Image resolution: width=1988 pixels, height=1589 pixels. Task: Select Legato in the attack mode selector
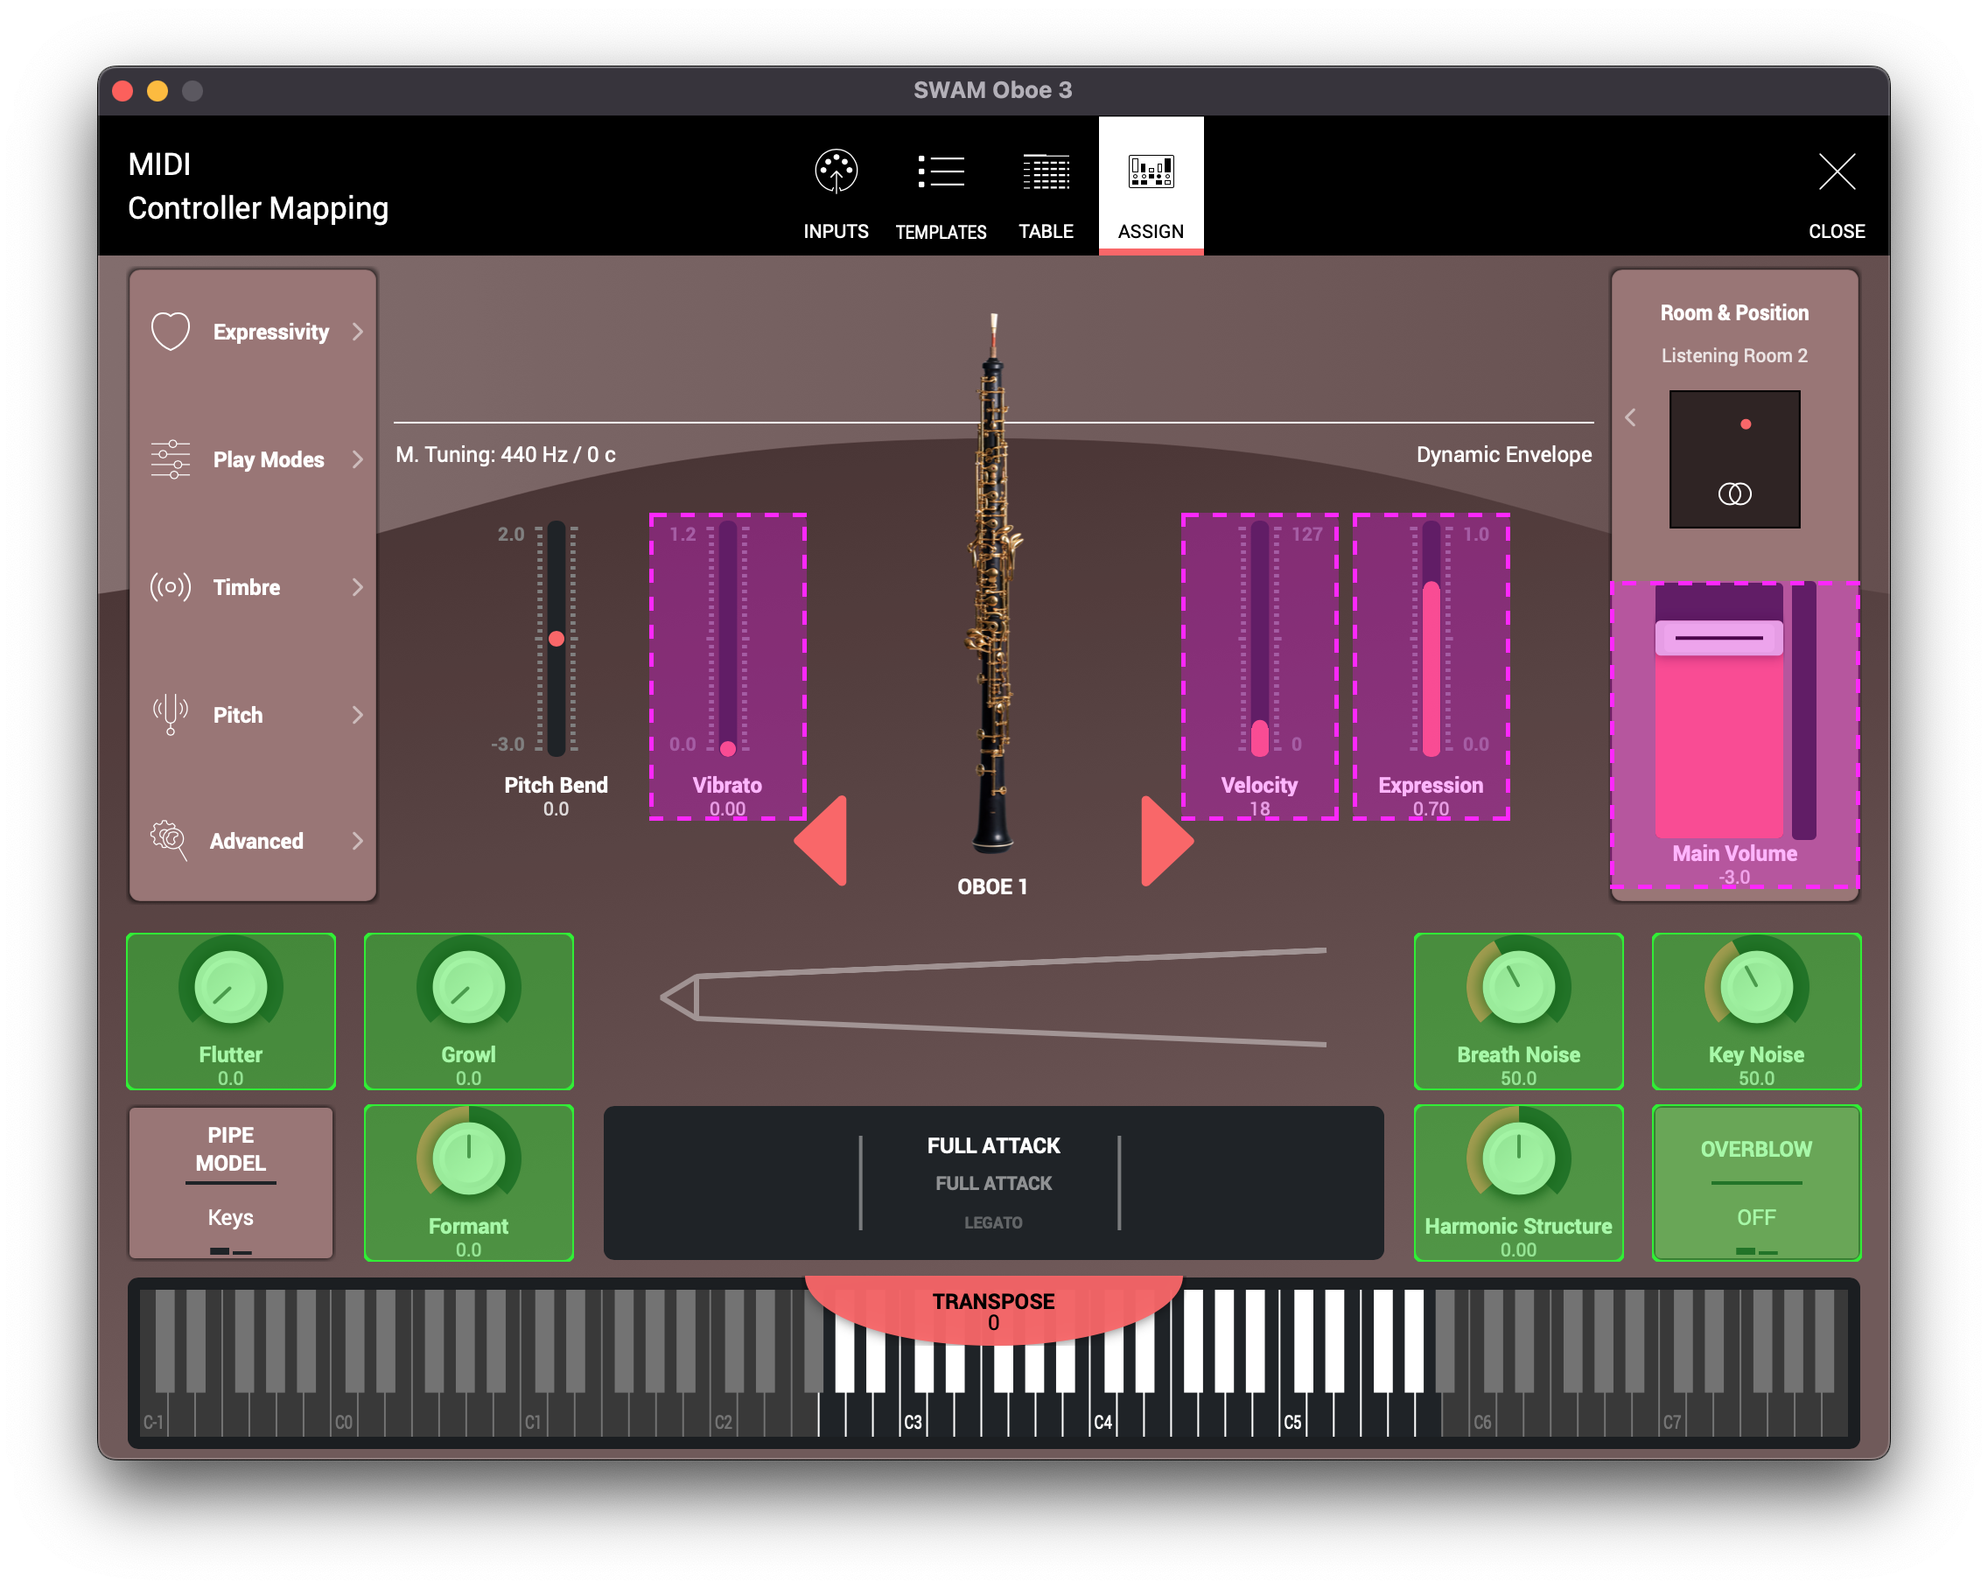(993, 1222)
